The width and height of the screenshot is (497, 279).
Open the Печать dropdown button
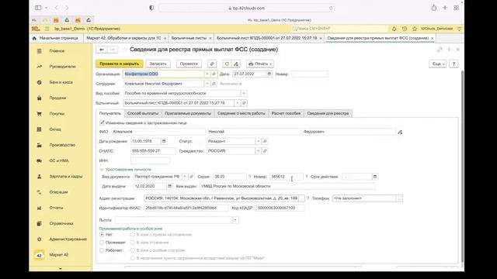point(259,64)
